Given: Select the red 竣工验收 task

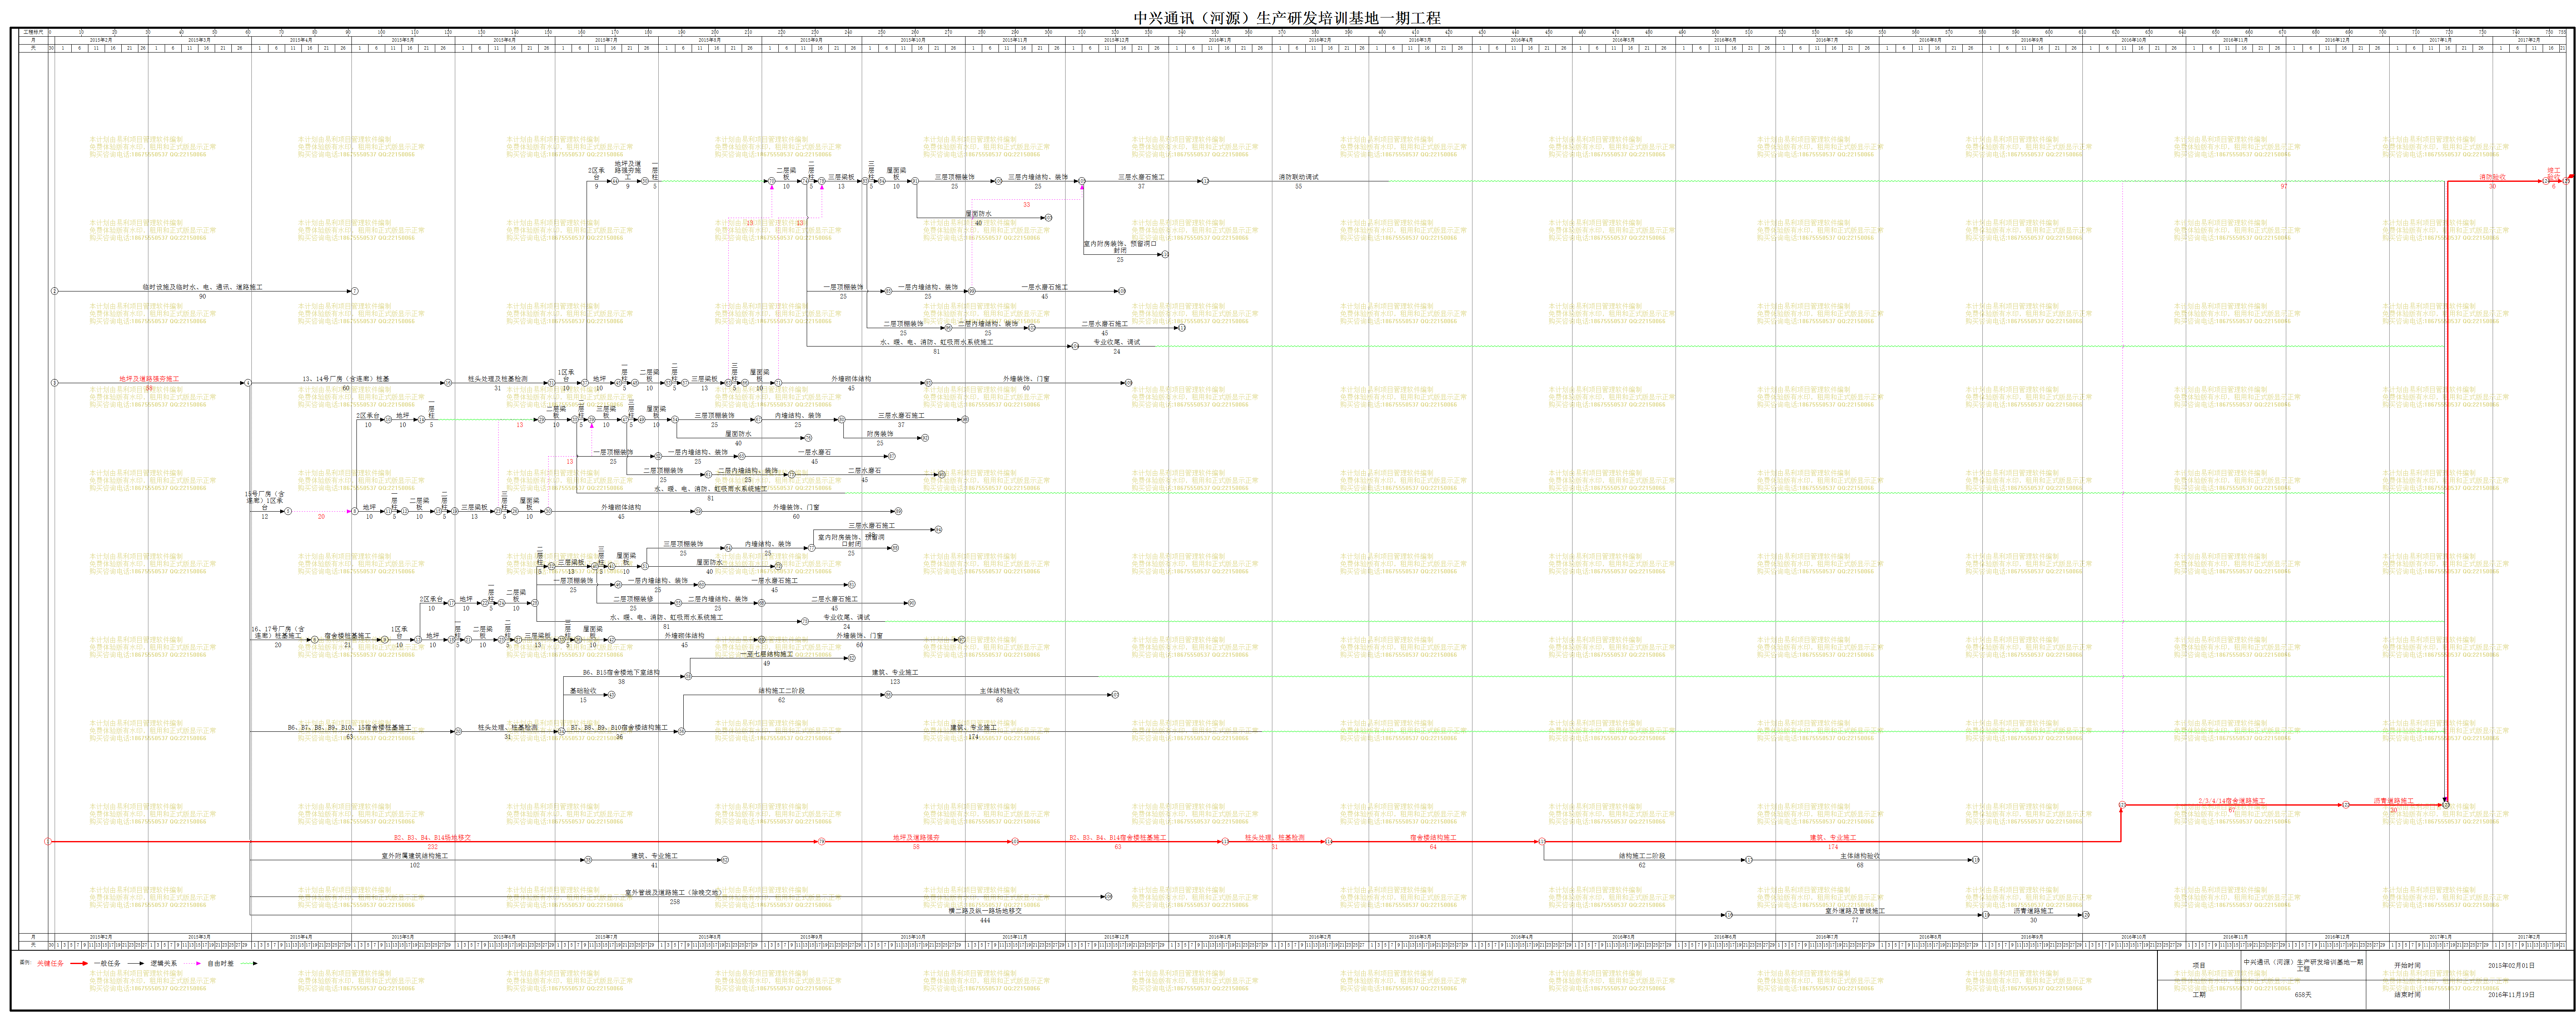Looking at the screenshot, I should [x=2553, y=174].
